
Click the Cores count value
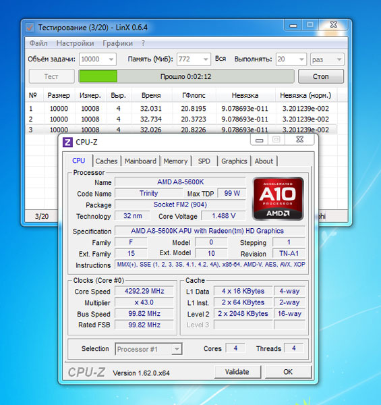pyautogui.click(x=235, y=348)
